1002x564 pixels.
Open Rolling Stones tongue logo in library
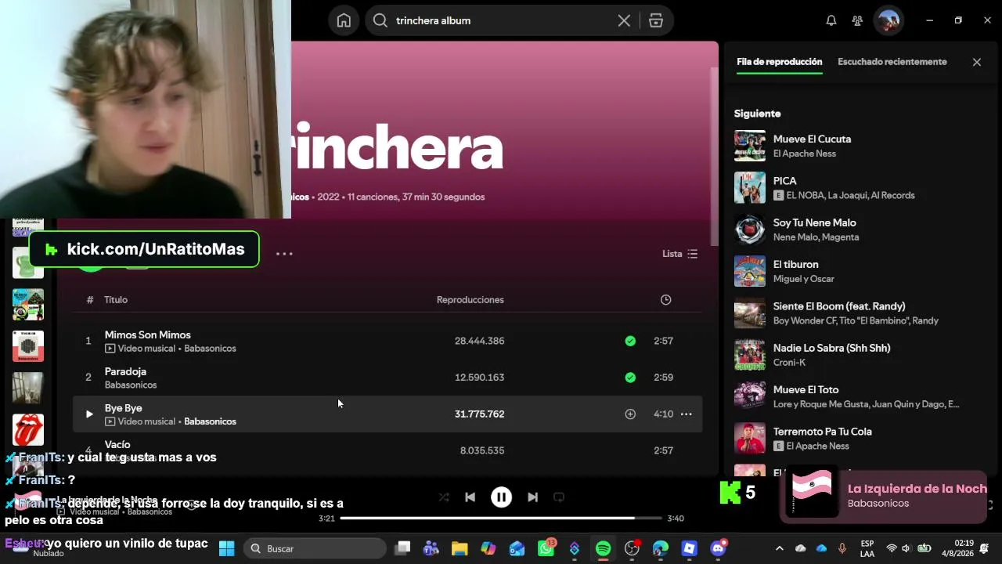point(28,430)
